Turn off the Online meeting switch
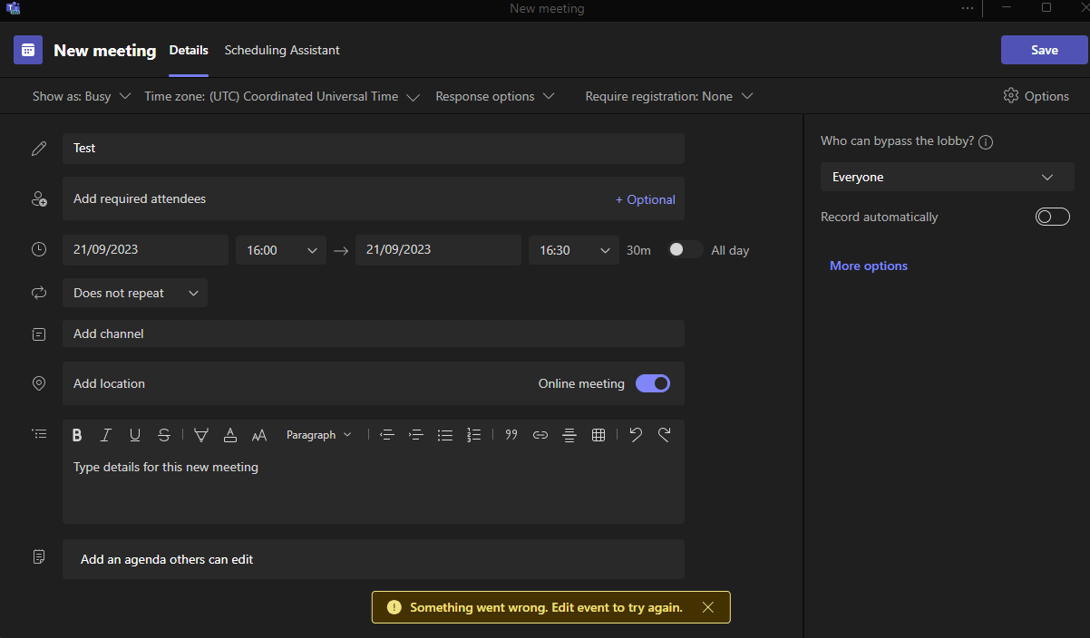 653,383
